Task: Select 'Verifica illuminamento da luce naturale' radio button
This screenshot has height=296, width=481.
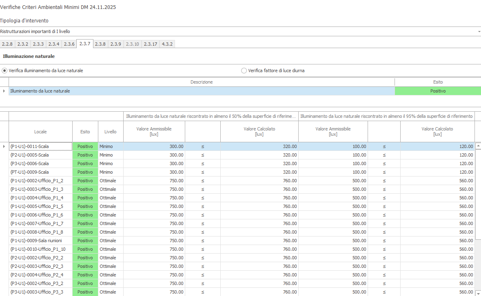Action: point(5,71)
